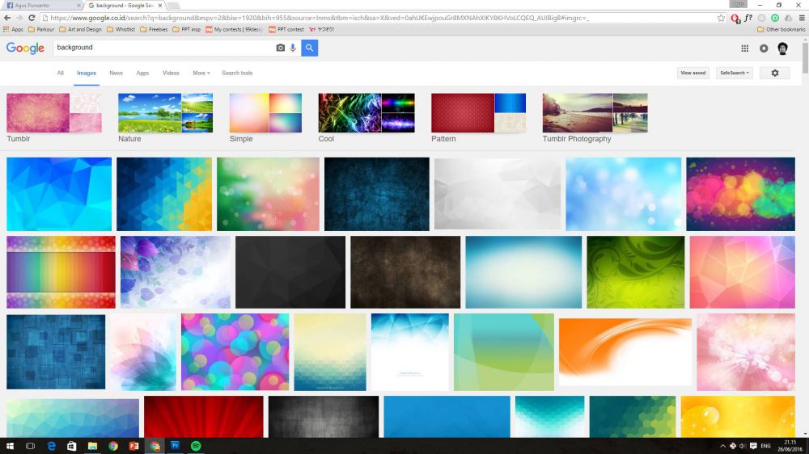The width and height of the screenshot is (809, 454).
Task: Switch to the News tab
Action: (116, 73)
